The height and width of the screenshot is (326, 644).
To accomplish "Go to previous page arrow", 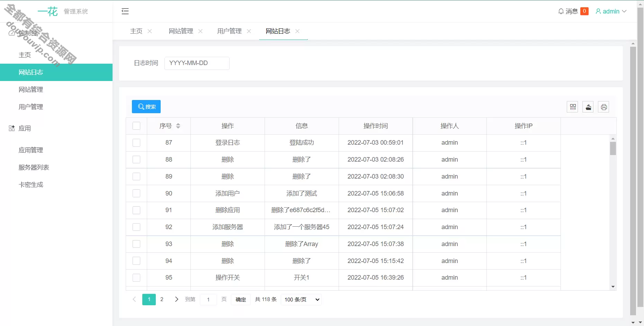I will coord(134,299).
